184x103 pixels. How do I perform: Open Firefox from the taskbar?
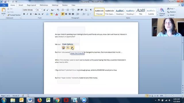click(x=40, y=100)
